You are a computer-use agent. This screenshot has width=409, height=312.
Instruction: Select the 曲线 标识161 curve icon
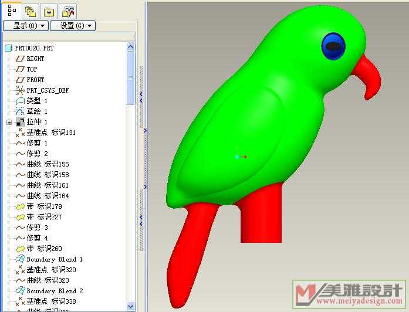point(20,185)
